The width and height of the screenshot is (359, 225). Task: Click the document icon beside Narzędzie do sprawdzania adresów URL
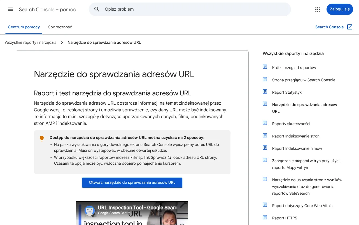pos(265,104)
